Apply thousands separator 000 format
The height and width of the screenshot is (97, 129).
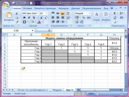[88, 18]
